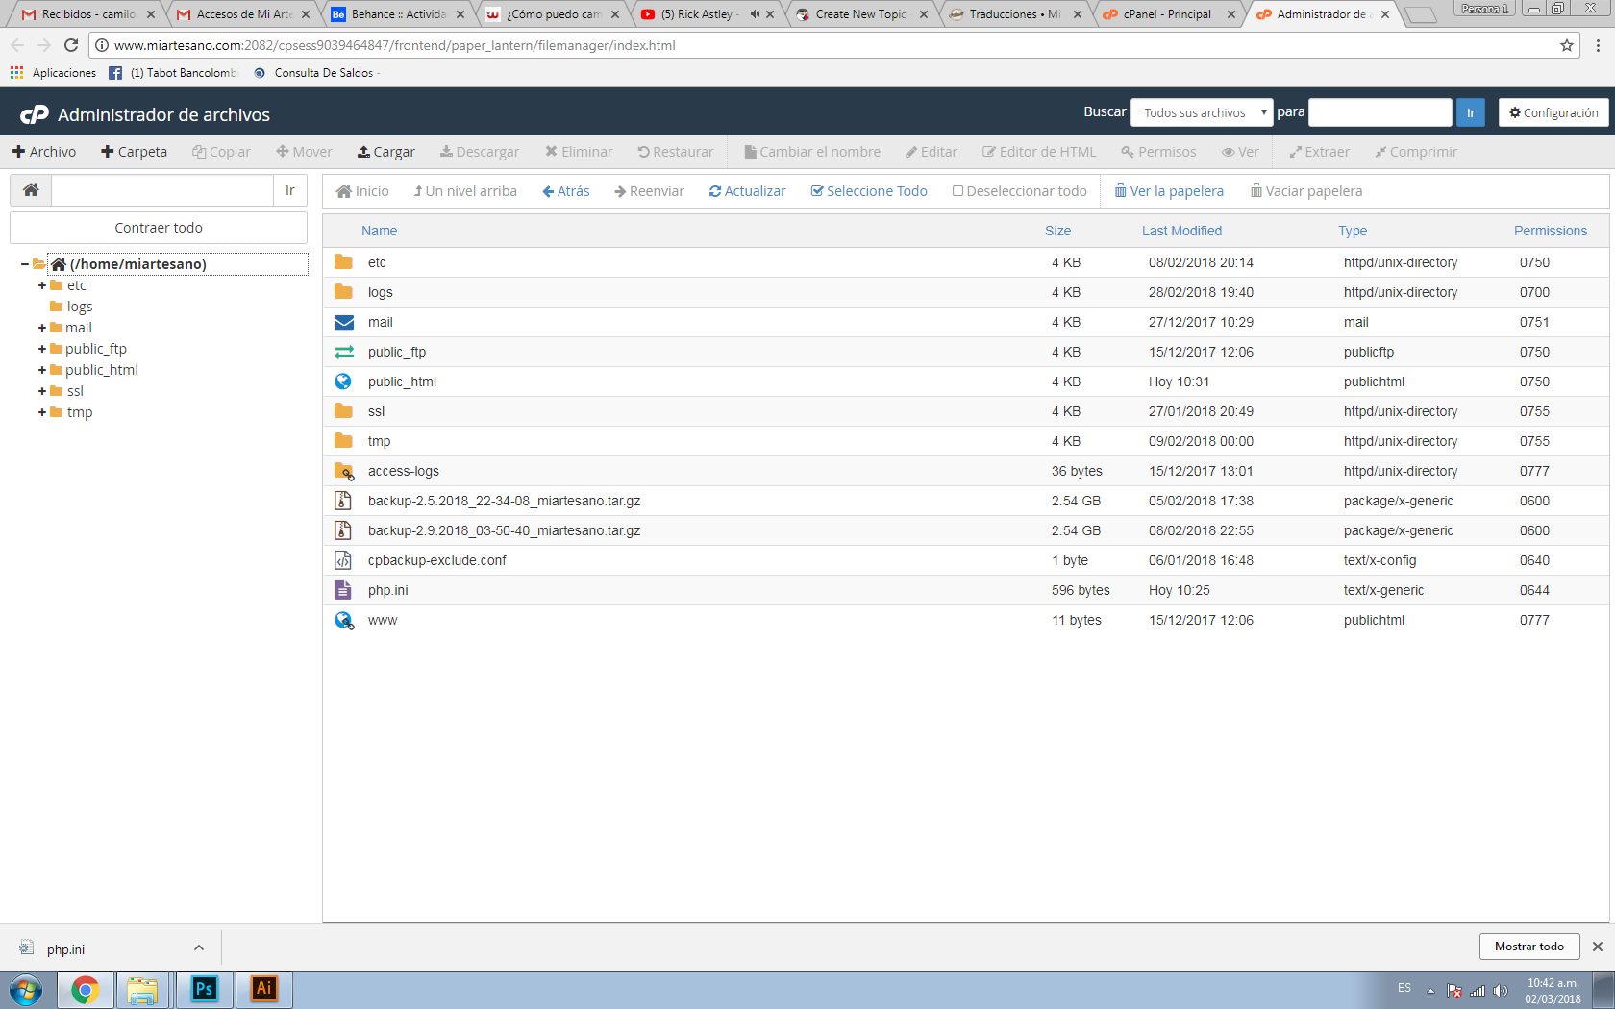Switch to the Create New Topic tab
Screen dimensions: 1615x1009
pos(860,14)
